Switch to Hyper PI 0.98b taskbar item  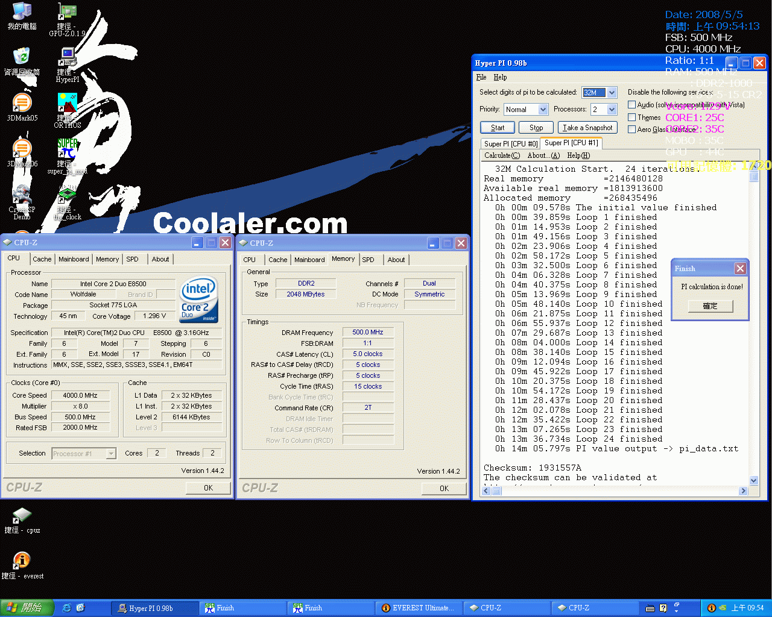pos(155,608)
